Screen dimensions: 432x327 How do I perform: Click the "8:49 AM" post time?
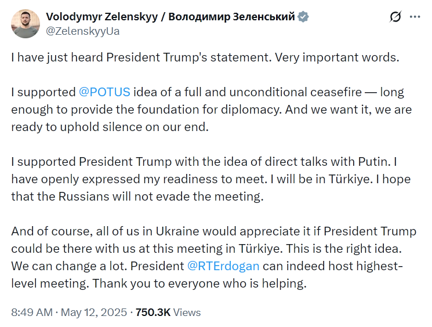pyautogui.click(x=31, y=313)
